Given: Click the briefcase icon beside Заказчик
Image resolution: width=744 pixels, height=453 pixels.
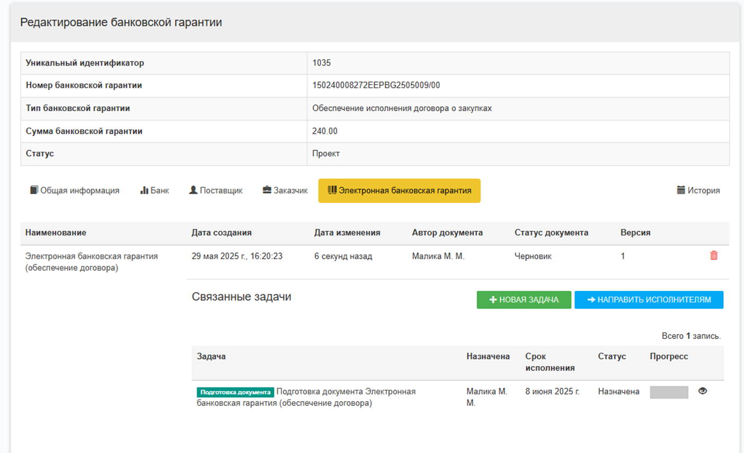Looking at the screenshot, I should [x=267, y=190].
